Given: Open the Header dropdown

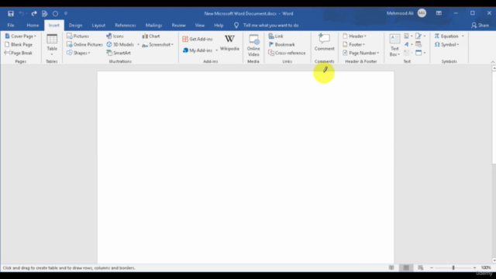Looking at the screenshot, I should pyautogui.click(x=355, y=36).
